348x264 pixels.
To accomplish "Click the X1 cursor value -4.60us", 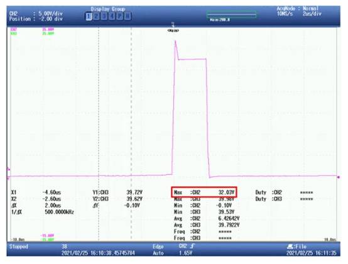I will [52, 192].
